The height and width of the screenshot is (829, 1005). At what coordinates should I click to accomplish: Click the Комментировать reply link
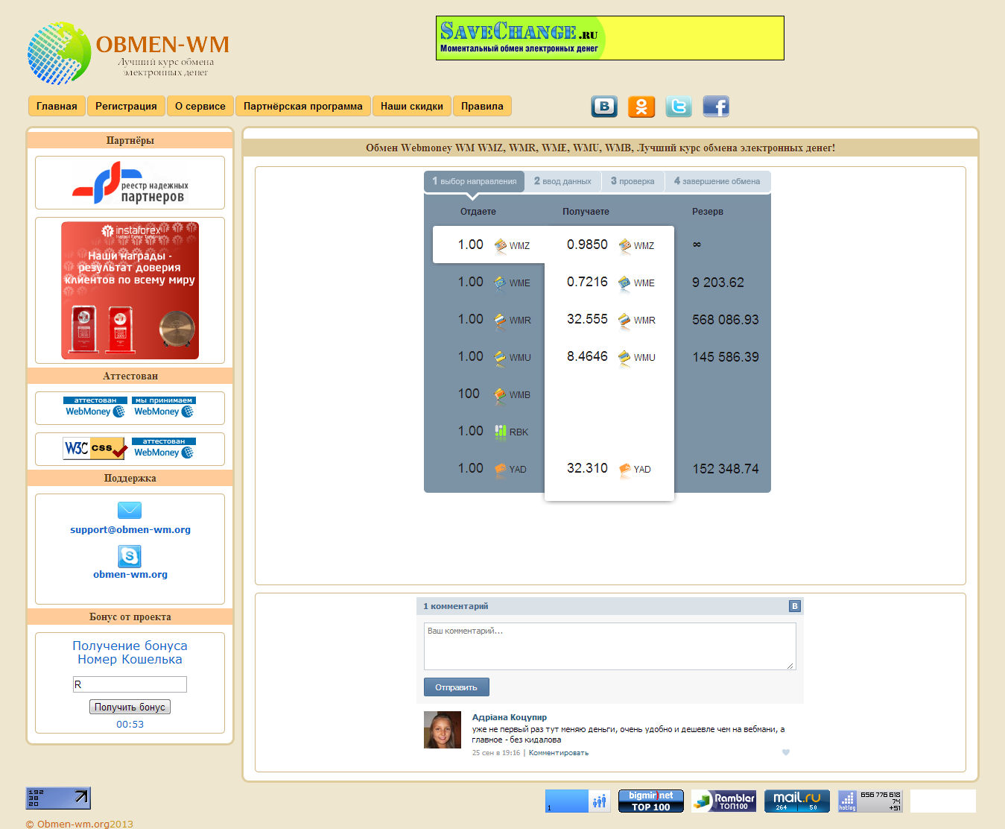click(559, 753)
